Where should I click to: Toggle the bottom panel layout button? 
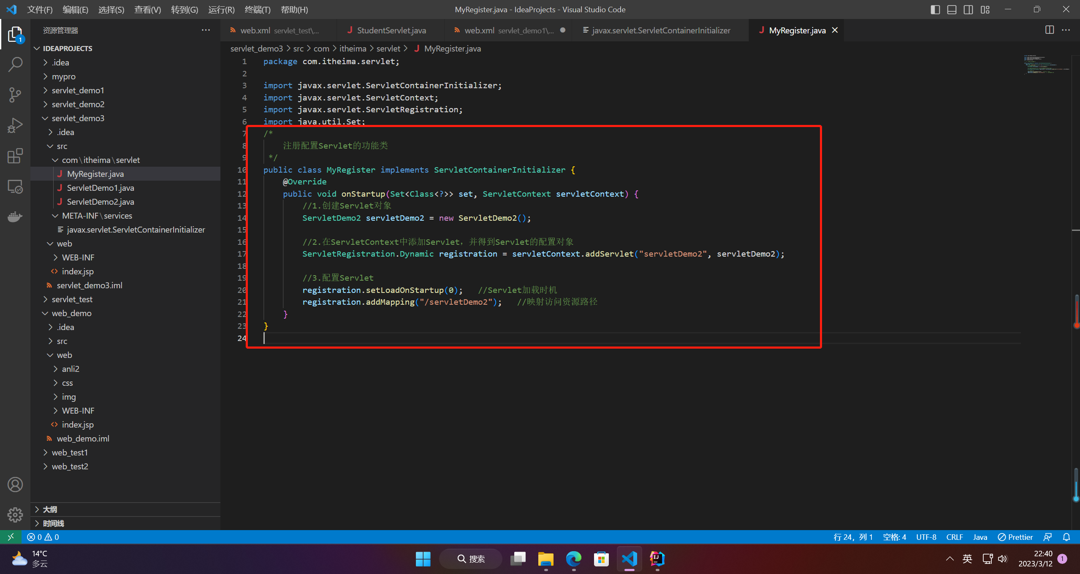coord(952,9)
